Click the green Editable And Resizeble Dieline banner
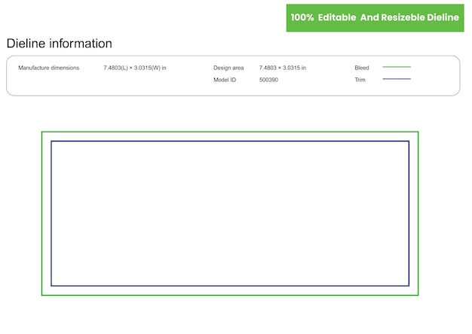Viewport: 472px width, 334px height. [x=375, y=17]
